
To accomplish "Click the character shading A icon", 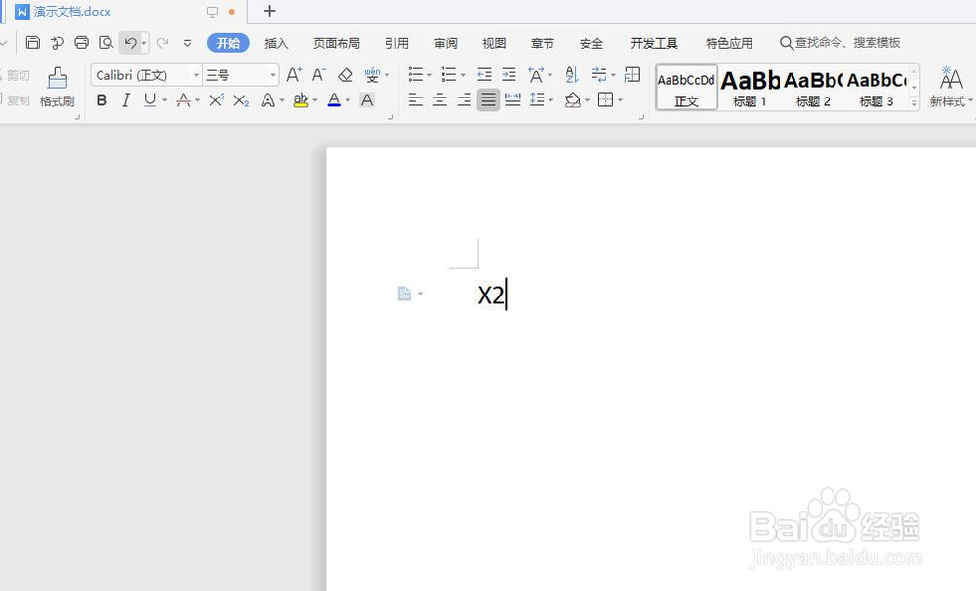I will [367, 100].
